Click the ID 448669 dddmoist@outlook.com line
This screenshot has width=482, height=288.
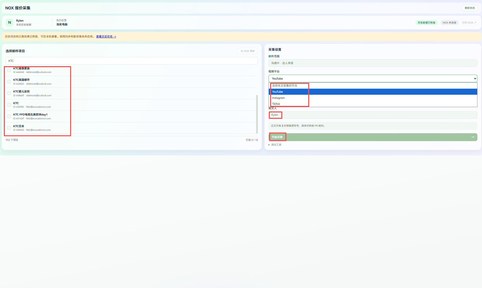click(32, 95)
